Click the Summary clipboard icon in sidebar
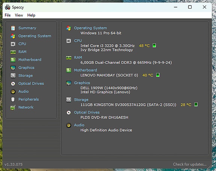The width and height of the screenshot is (216, 171). [13, 28]
